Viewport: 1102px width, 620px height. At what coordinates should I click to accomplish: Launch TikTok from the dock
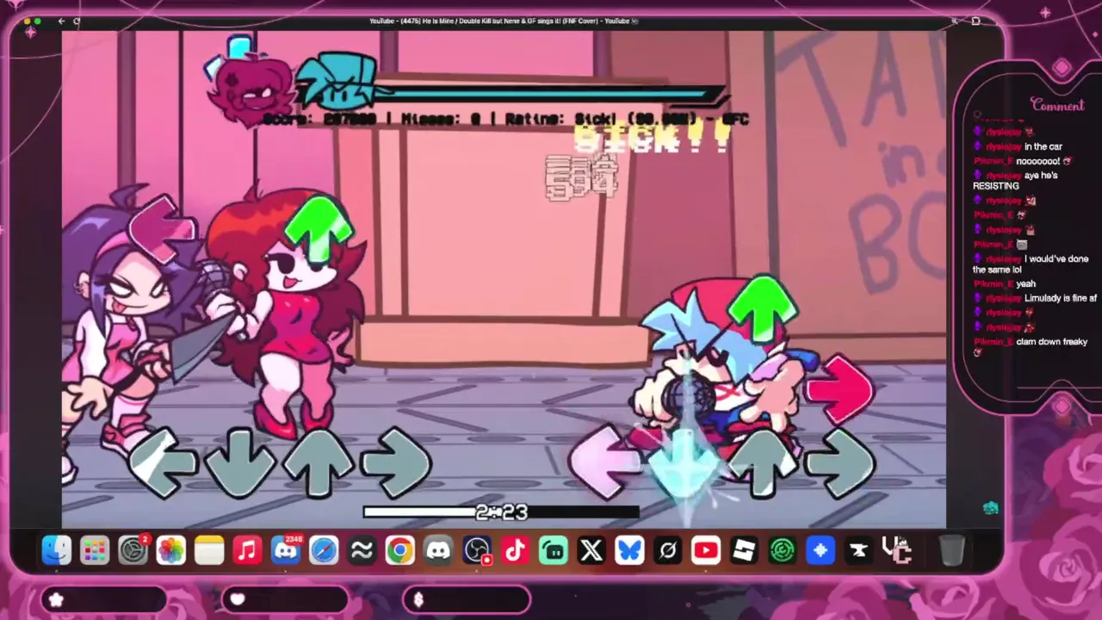point(515,550)
